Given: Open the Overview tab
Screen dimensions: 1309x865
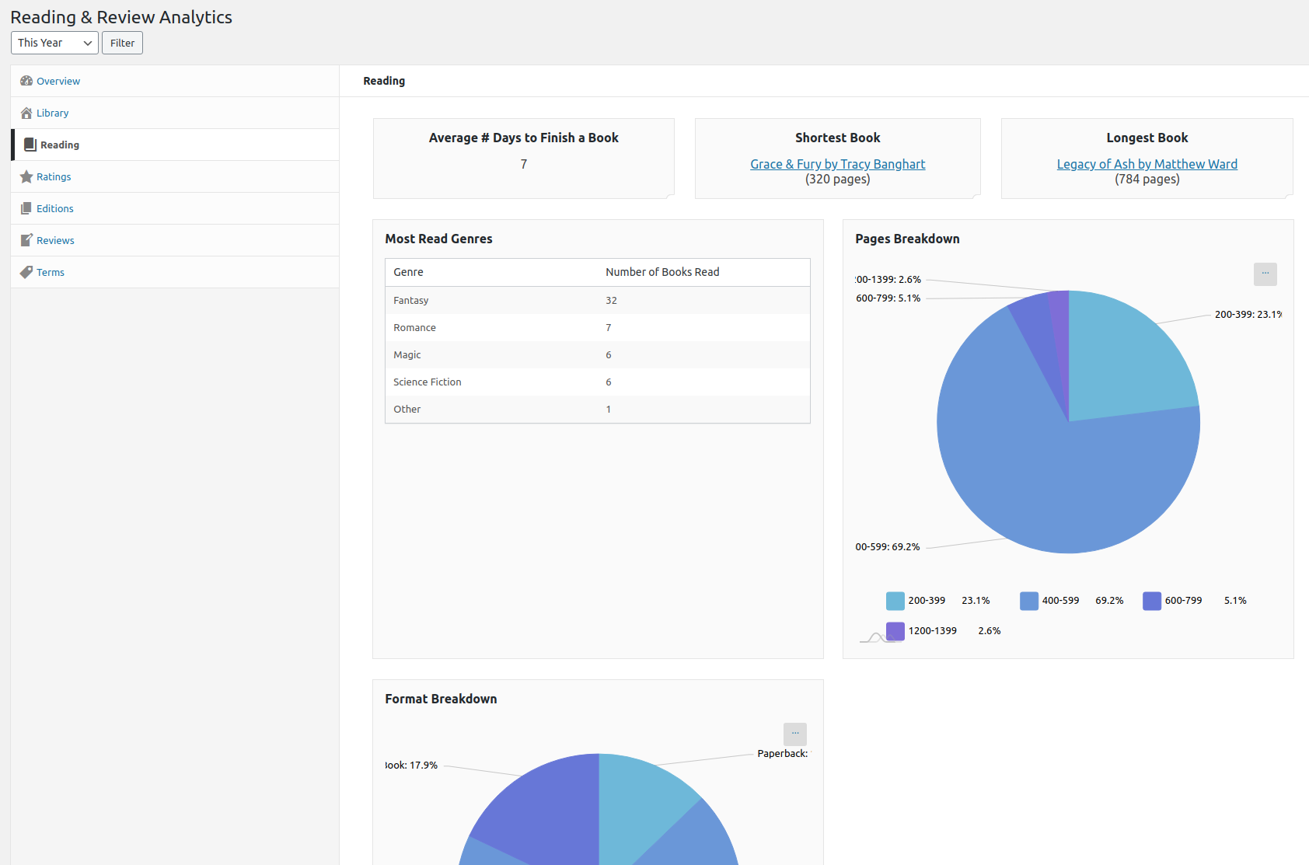Looking at the screenshot, I should pyautogui.click(x=175, y=81).
